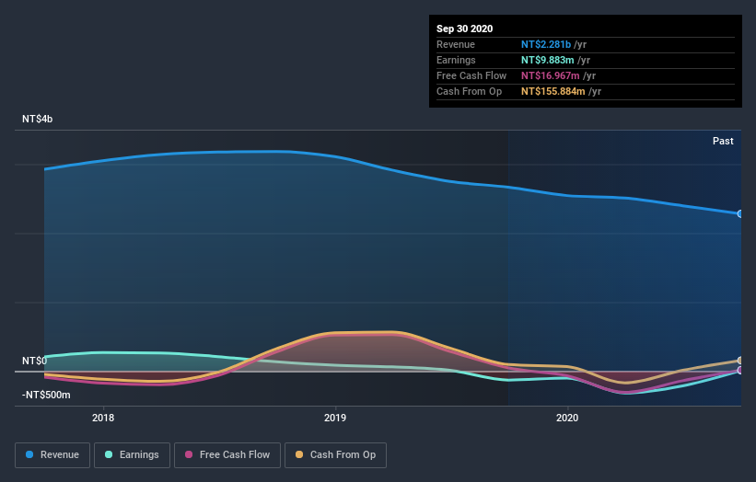Click the NT$4b axis label
Image resolution: width=756 pixels, height=482 pixels.
(37, 119)
